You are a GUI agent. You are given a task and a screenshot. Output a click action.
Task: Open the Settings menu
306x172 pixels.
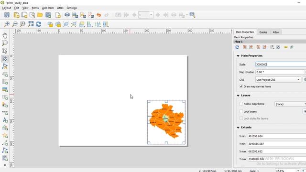click(72, 8)
